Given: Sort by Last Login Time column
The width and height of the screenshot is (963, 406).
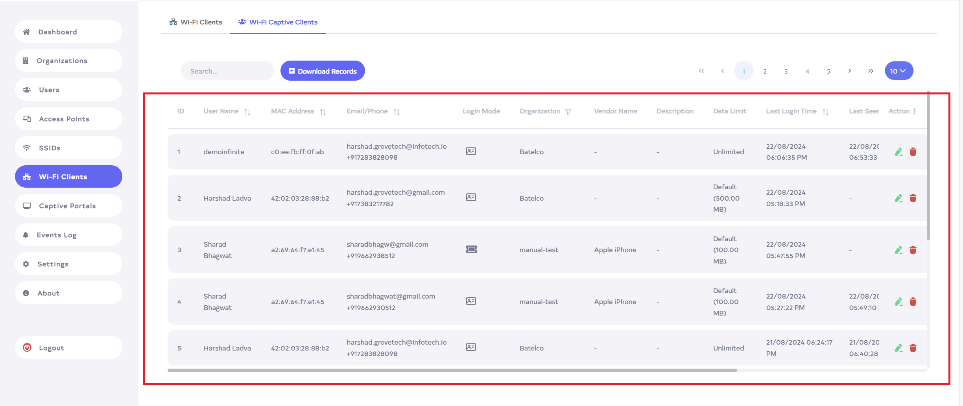Looking at the screenshot, I should click(x=825, y=112).
